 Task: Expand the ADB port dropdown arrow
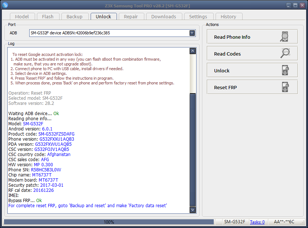click(192, 33)
